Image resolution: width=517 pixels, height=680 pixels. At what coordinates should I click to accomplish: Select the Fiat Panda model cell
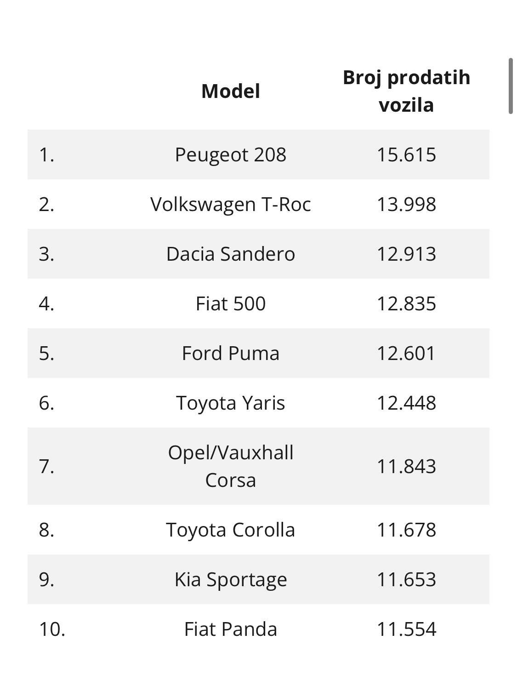coord(231,629)
